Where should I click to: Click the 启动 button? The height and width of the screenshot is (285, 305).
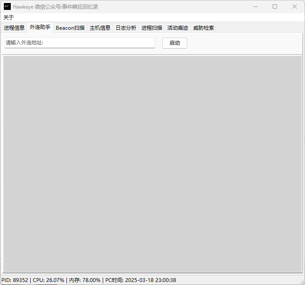pyautogui.click(x=175, y=43)
